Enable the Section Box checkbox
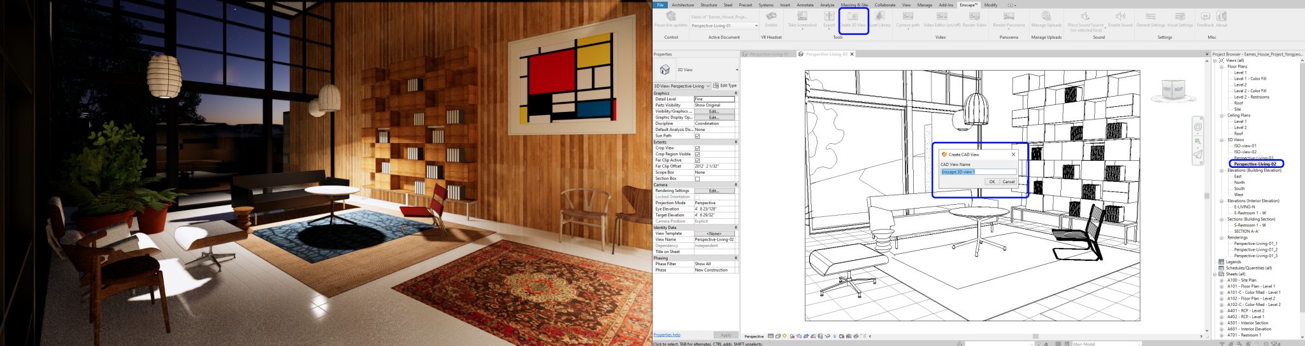The height and width of the screenshot is (346, 1305). 697,179
